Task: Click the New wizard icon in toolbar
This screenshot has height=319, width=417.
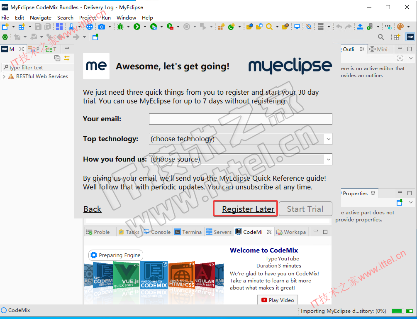Action: (5, 27)
